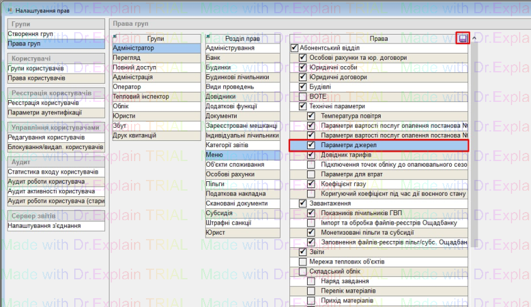
Task: Uncheck the Коефіцієнт газу checkbox
Action: 311,184
